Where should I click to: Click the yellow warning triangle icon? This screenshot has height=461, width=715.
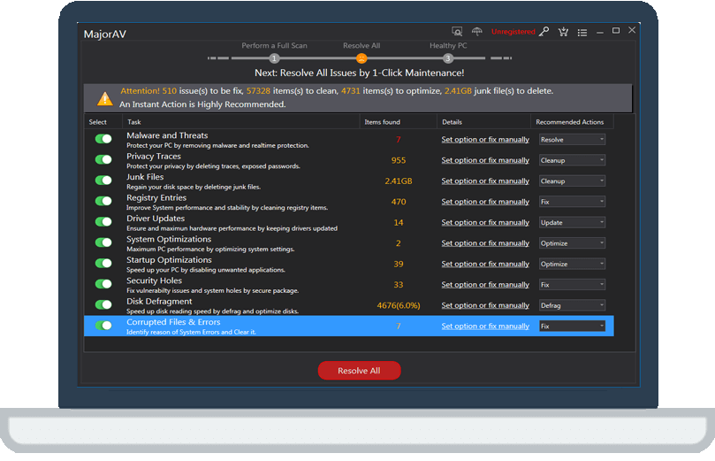coord(105,98)
